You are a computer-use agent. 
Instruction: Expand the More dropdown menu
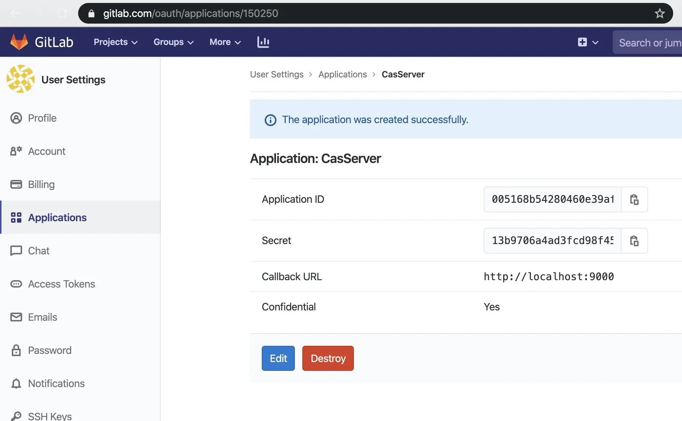pos(225,42)
